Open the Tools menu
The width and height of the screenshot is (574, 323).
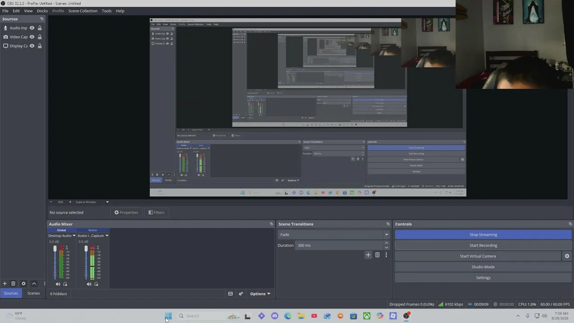pyautogui.click(x=107, y=11)
